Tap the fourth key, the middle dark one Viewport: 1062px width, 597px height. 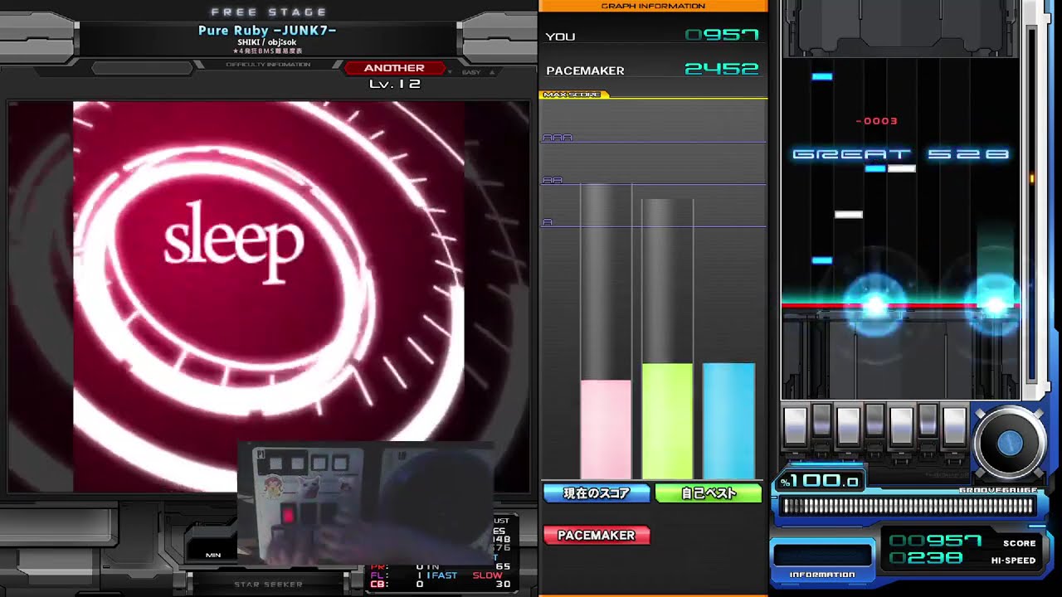[x=874, y=420]
